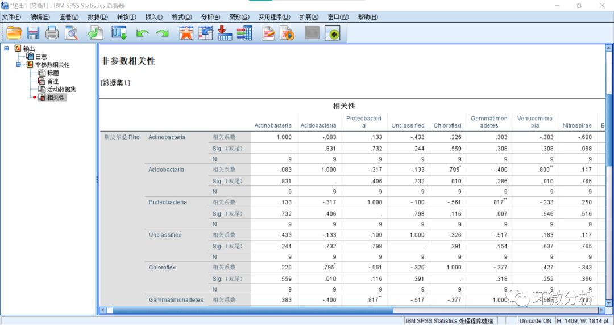614x325 pixels.
Task: Open the 查看(V) menu
Action: (69, 17)
